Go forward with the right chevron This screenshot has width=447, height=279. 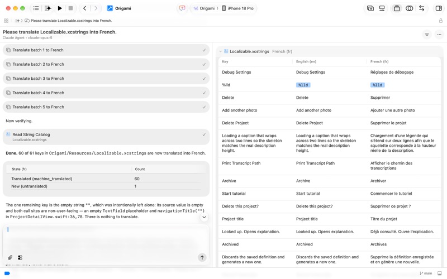click(96, 8)
